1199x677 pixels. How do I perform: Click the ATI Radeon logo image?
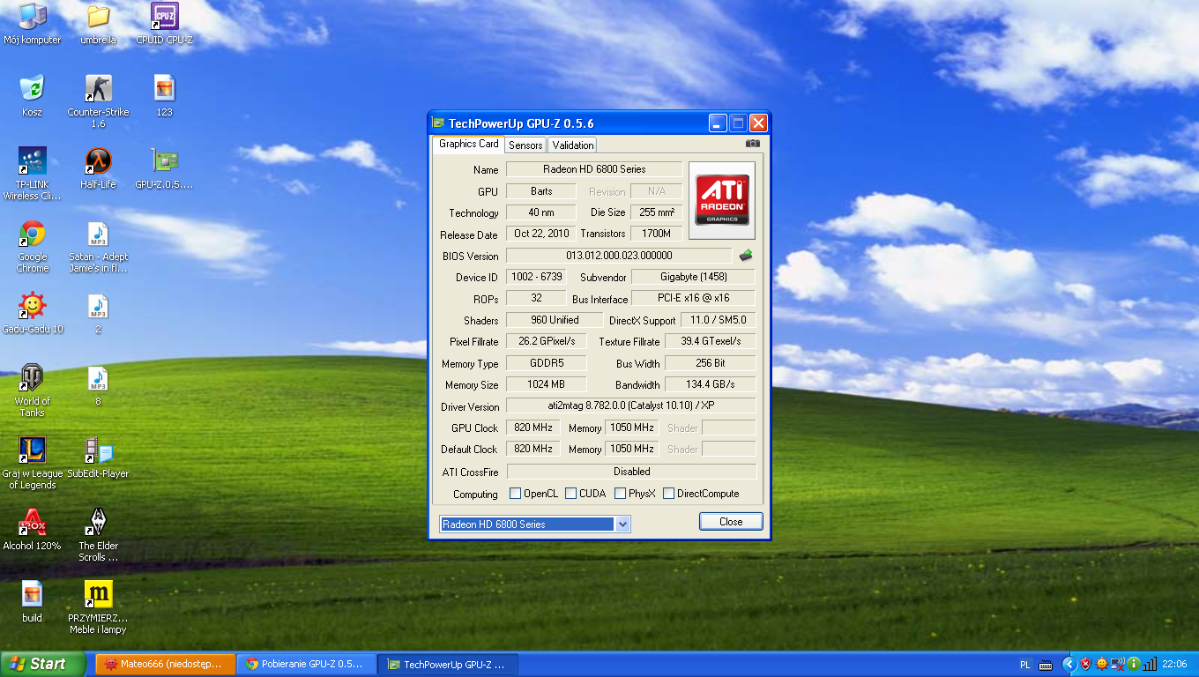point(722,200)
